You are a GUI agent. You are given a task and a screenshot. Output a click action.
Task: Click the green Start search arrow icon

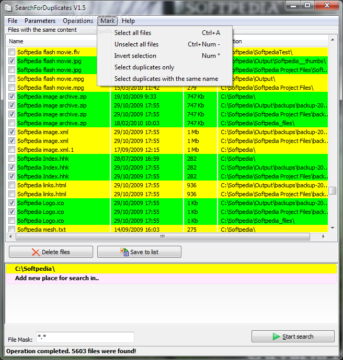pos(276,337)
